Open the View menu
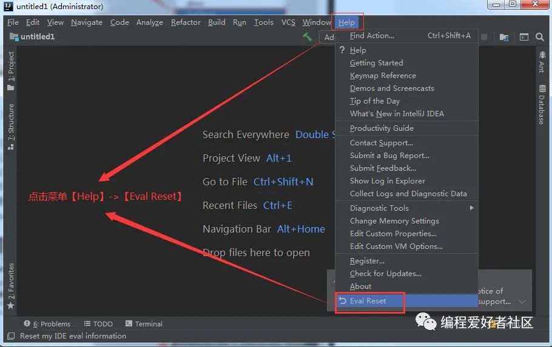552x347 pixels. pyautogui.click(x=55, y=22)
